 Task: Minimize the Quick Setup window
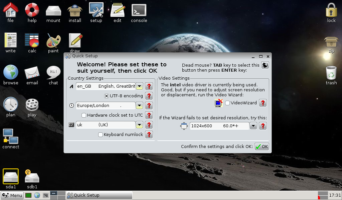253,57
